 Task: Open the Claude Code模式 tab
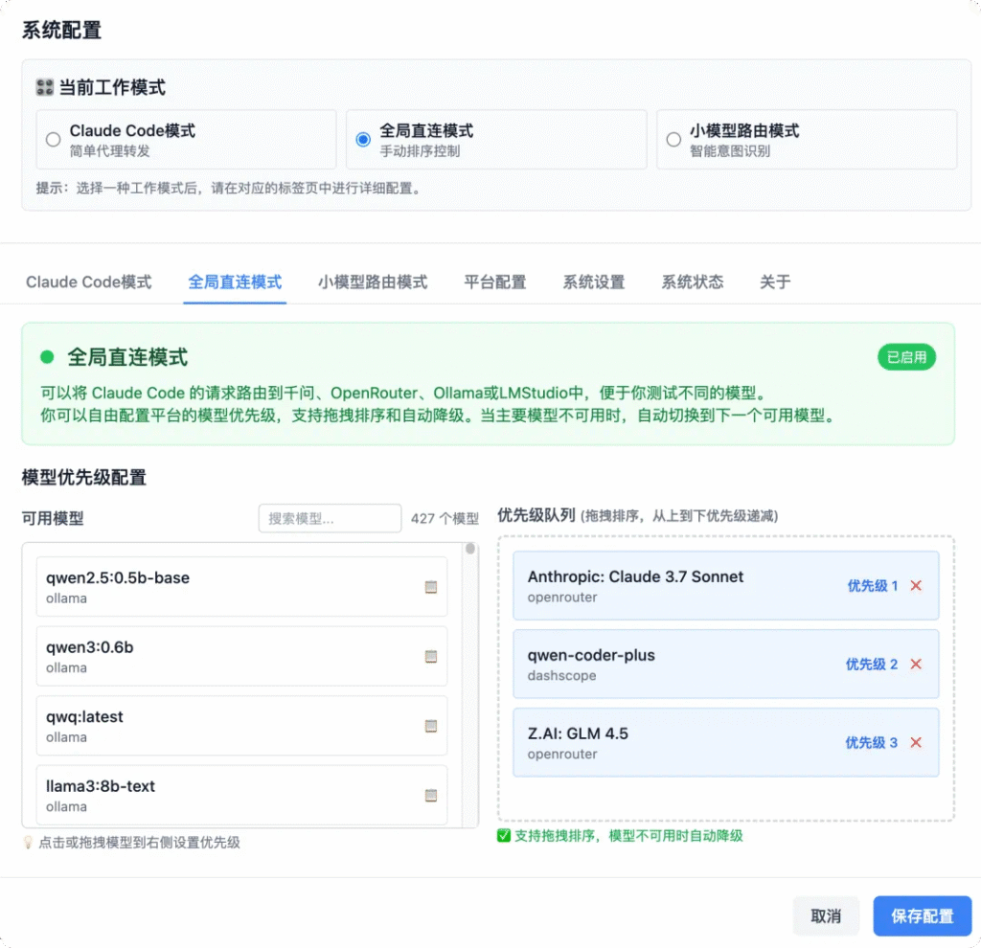click(x=89, y=282)
